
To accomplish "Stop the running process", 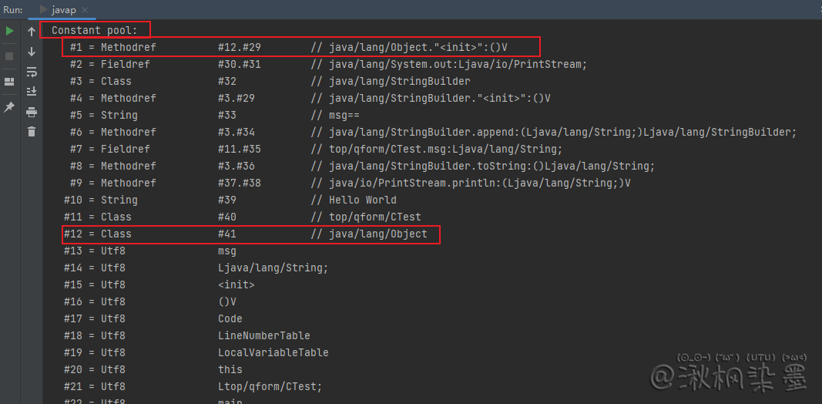I will [10, 56].
